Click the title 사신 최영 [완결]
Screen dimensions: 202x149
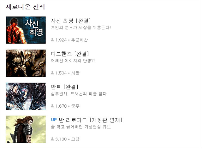[x=71, y=21]
